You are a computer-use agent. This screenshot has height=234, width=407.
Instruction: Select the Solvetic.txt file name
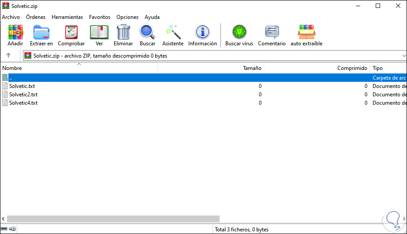click(x=22, y=86)
